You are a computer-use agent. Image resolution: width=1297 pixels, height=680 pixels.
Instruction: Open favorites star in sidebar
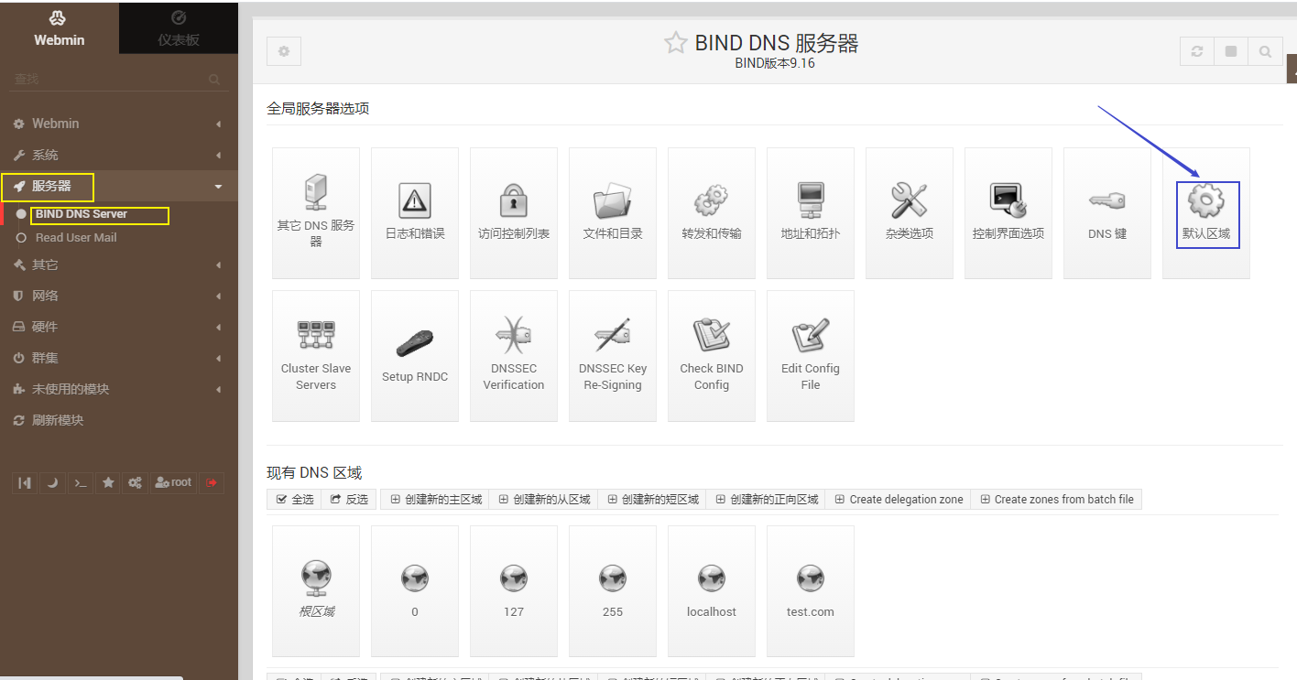tap(108, 482)
